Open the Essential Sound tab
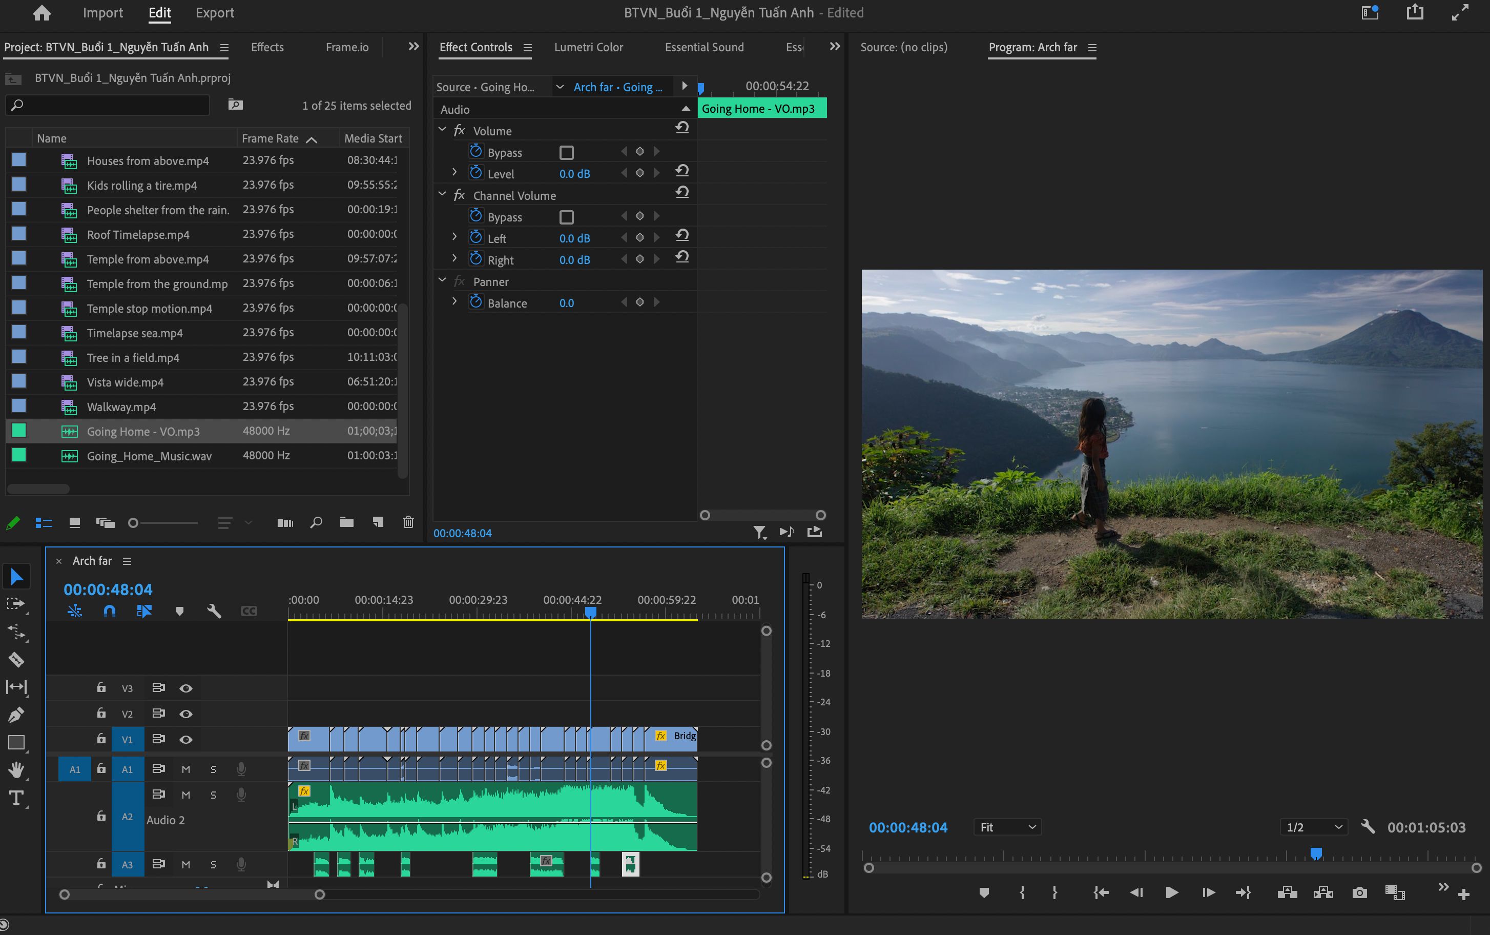Image resolution: width=1490 pixels, height=935 pixels. tap(704, 47)
